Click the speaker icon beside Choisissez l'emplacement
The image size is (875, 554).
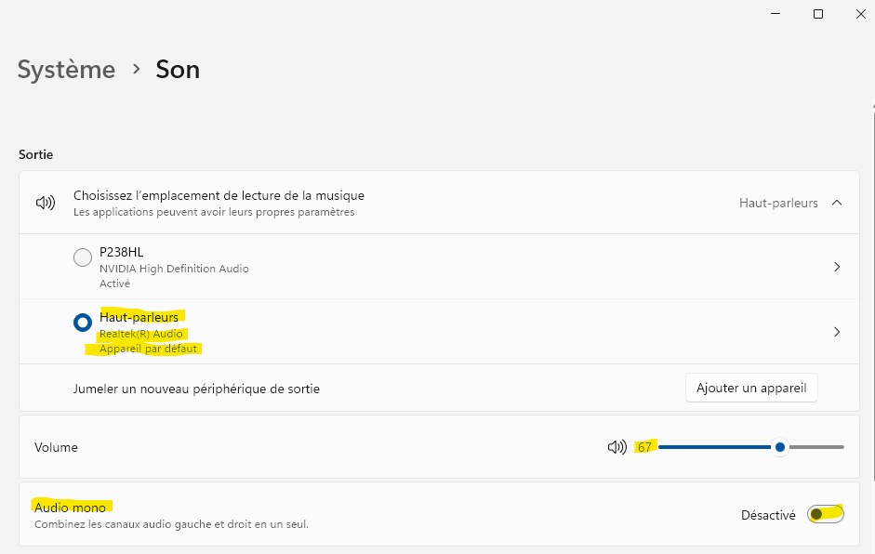tap(46, 203)
